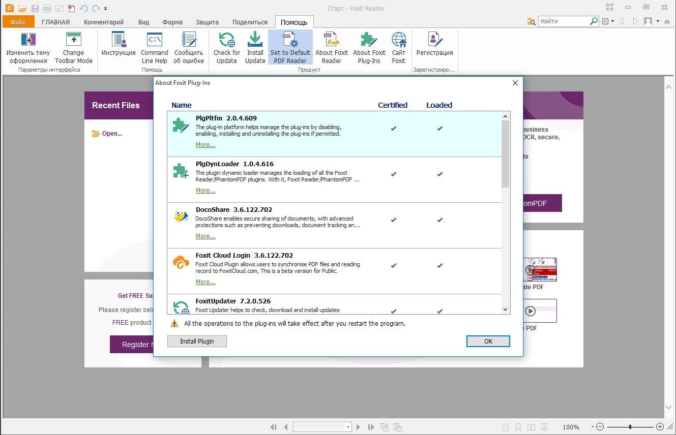Click More... link under Foxit Cloud Login
Image resolution: width=676 pixels, height=435 pixels.
205,282
